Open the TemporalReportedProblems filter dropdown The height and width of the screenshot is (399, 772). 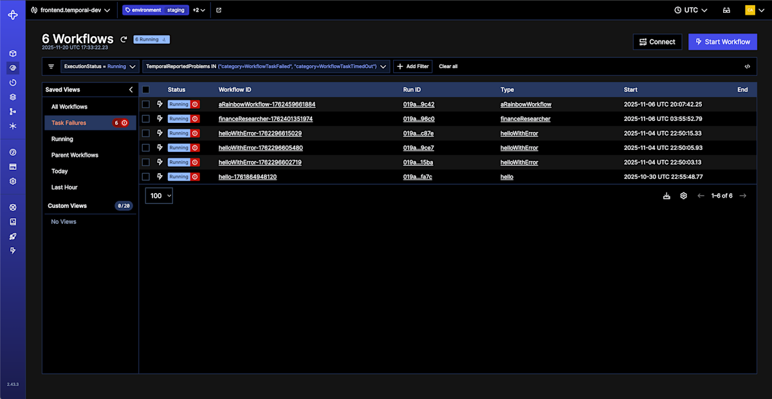click(x=266, y=66)
